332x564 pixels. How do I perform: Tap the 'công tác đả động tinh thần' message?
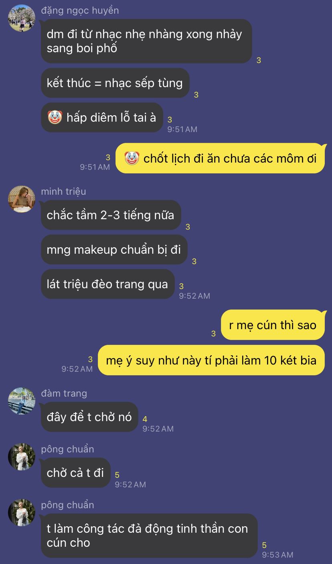[149, 536]
